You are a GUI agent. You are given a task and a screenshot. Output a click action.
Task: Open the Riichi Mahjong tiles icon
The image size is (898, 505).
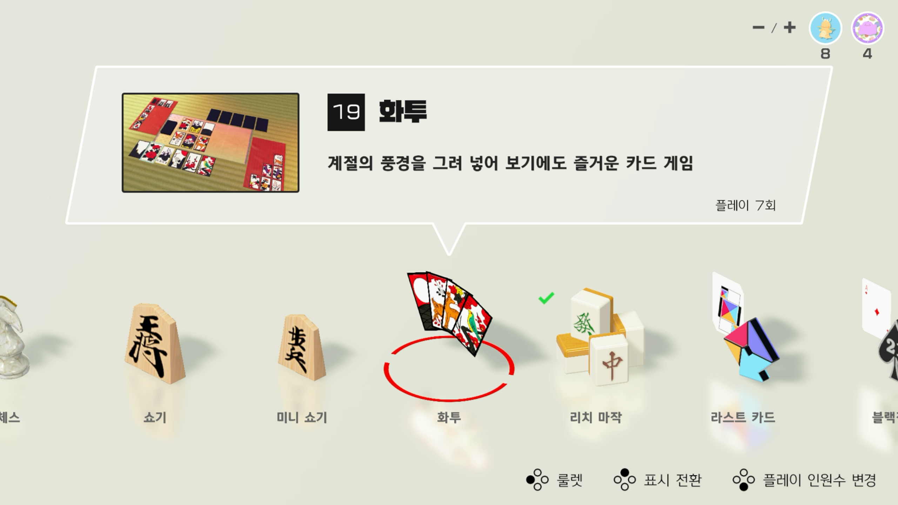point(601,336)
